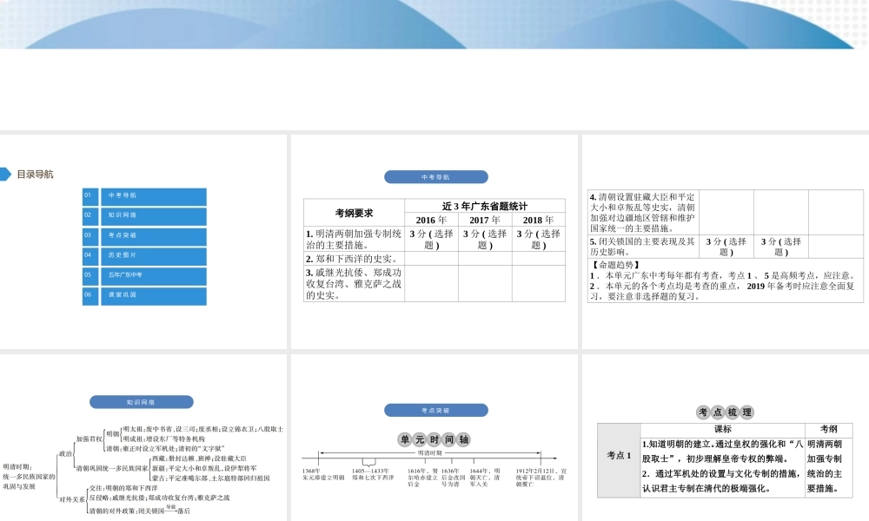Click the 考点突破 pill above the timeline
Viewport: 869px width, 521px height.
(436, 410)
